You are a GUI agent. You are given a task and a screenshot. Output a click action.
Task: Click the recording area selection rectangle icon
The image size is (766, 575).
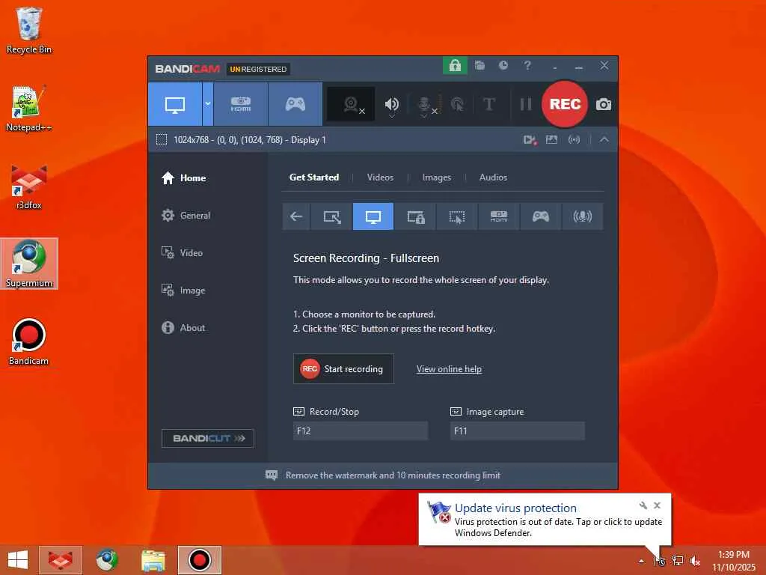coord(162,140)
